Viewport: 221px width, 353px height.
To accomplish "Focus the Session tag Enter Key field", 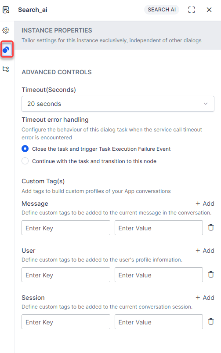I will coord(66,322).
